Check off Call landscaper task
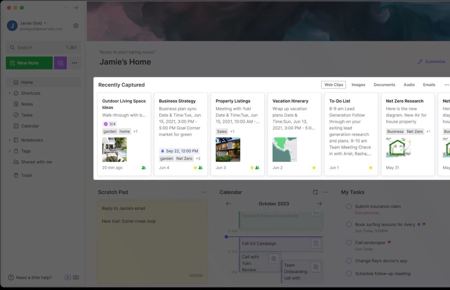450x290 pixels. tap(349, 243)
